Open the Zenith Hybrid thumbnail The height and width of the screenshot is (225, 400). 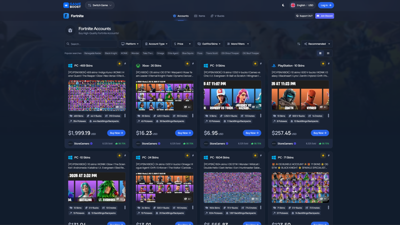[x=300, y=96]
